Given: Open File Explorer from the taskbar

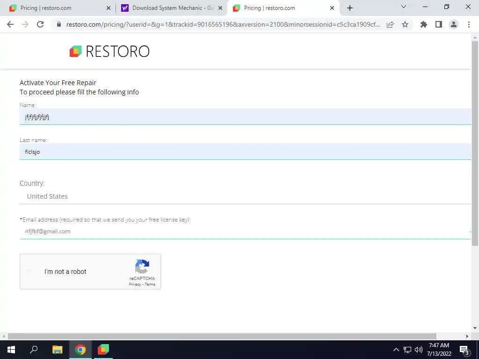Looking at the screenshot, I should (57, 350).
